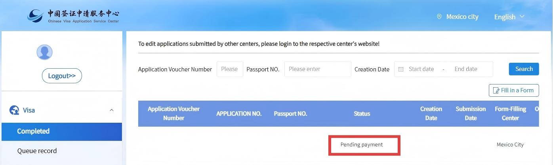Click the Status column header
This screenshot has width=553, height=165.
click(x=362, y=114)
